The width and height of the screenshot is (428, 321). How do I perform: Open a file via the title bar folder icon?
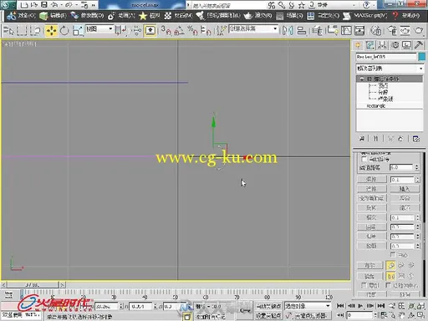34,5
